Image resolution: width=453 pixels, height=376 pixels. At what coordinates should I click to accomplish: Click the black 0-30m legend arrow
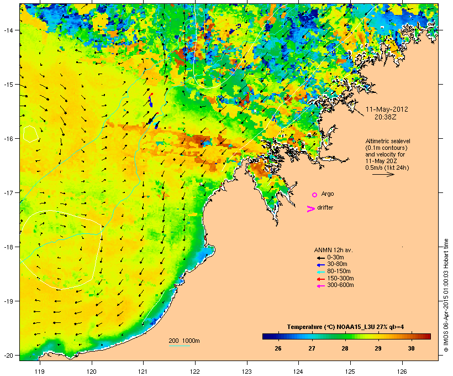pos(320,258)
